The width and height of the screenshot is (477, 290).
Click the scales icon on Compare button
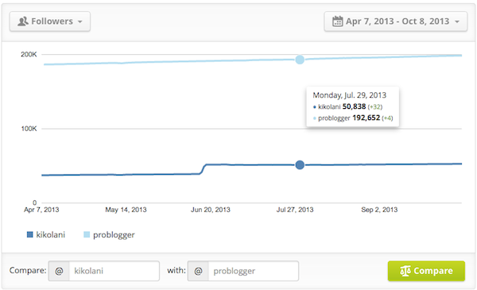405,271
